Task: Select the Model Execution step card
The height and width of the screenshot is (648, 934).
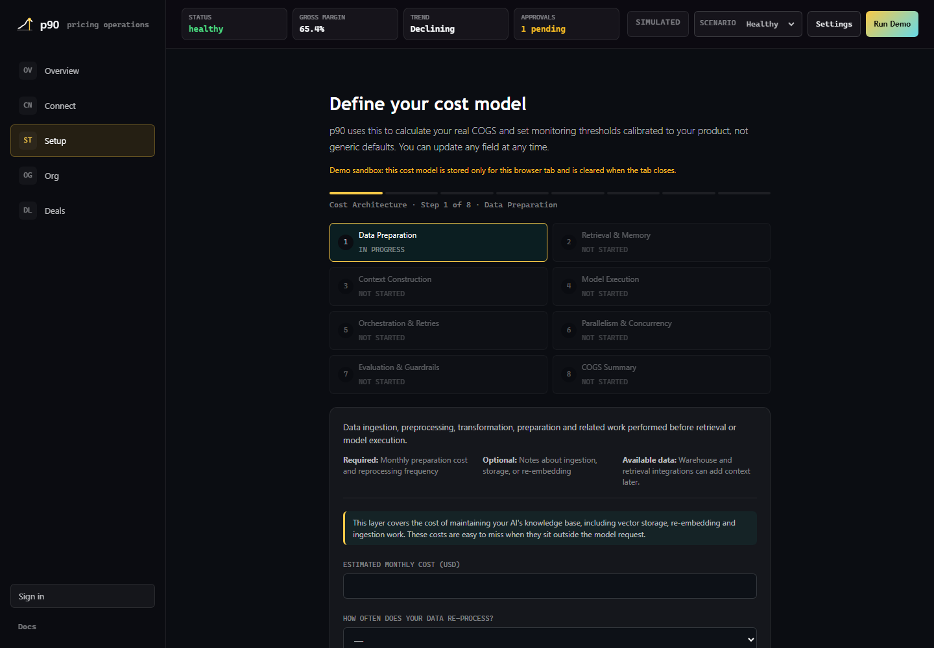Action: click(x=662, y=286)
